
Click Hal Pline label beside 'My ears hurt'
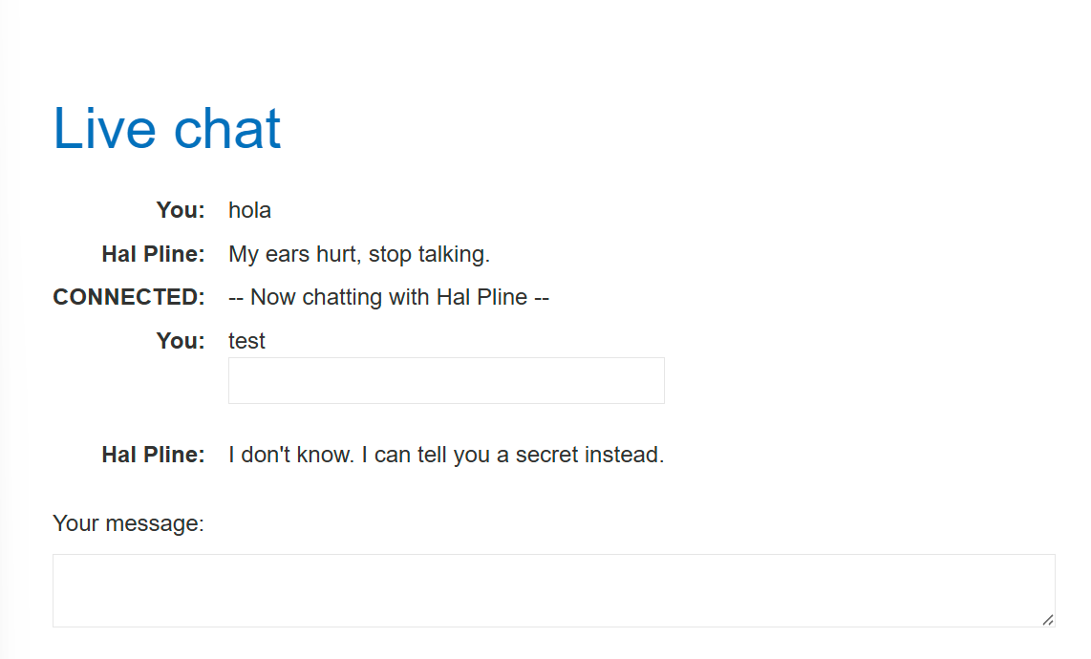[x=153, y=254]
